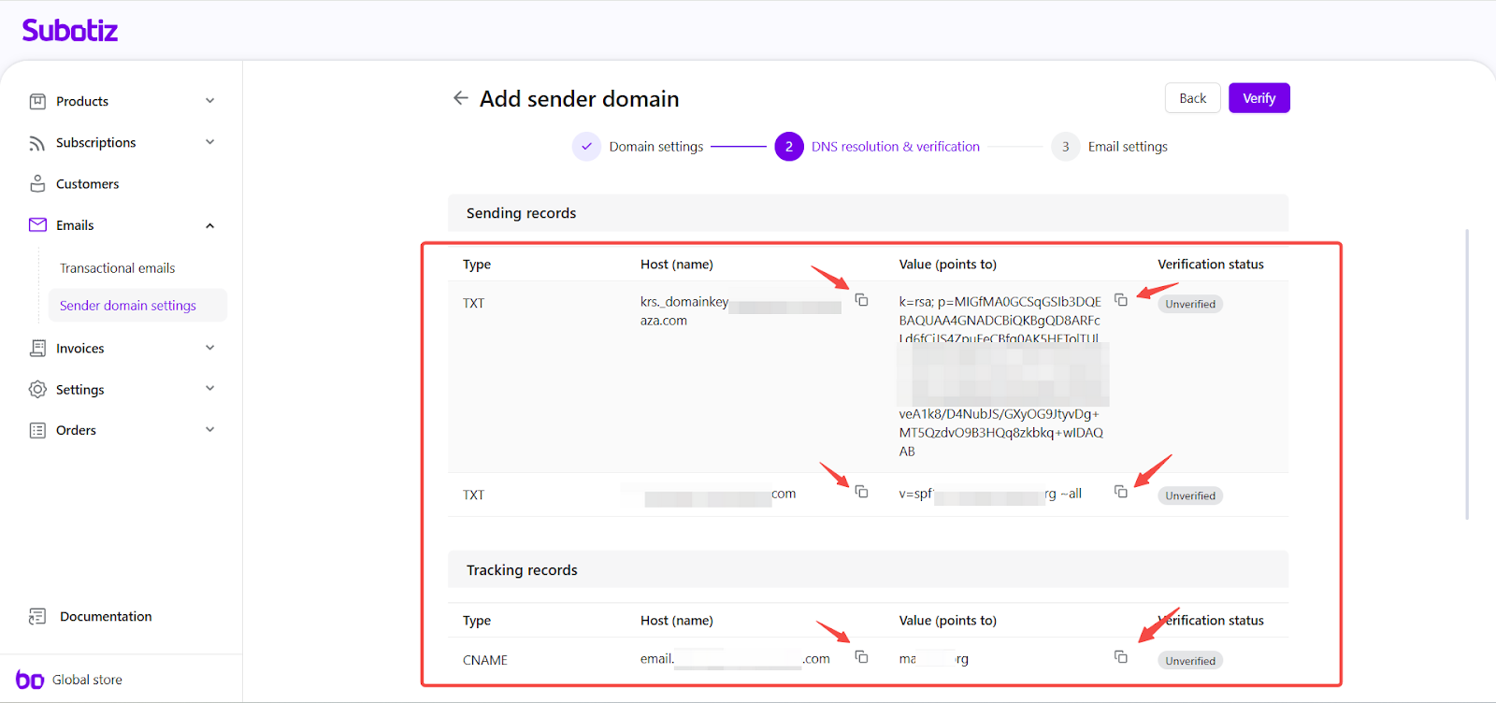The height and width of the screenshot is (703, 1496).
Task: Go to Customers section
Action: [x=87, y=184]
